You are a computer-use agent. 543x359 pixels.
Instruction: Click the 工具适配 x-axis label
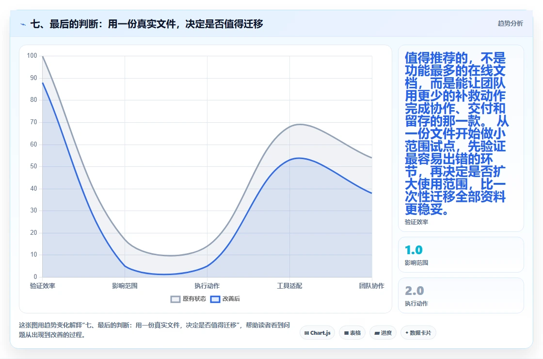[289, 286]
